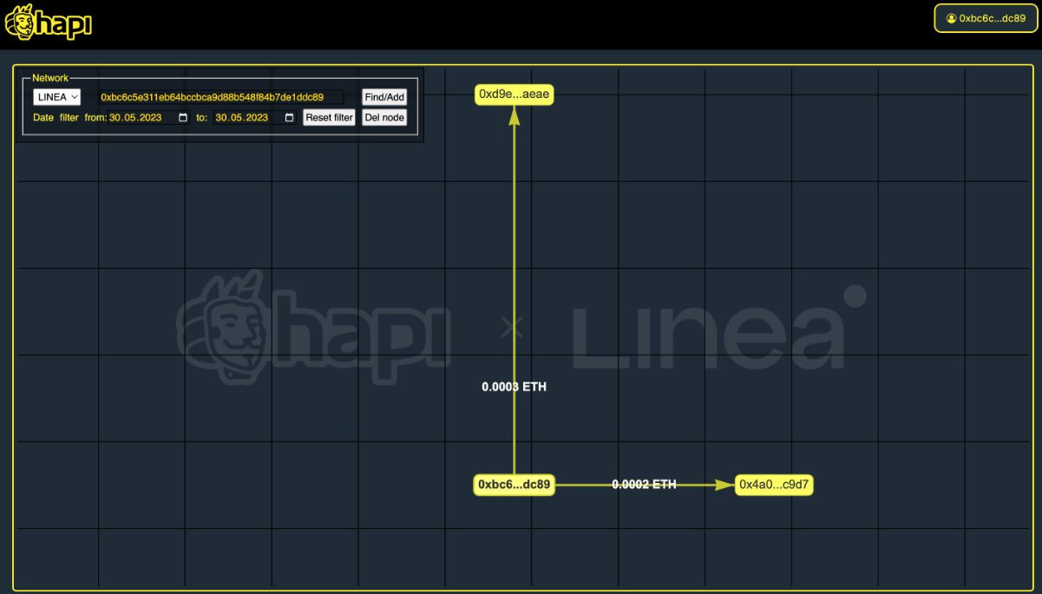Screen dimensions: 1042x594
Task: Select the 0x4a0...c9d7 node
Action: click(775, 485)
